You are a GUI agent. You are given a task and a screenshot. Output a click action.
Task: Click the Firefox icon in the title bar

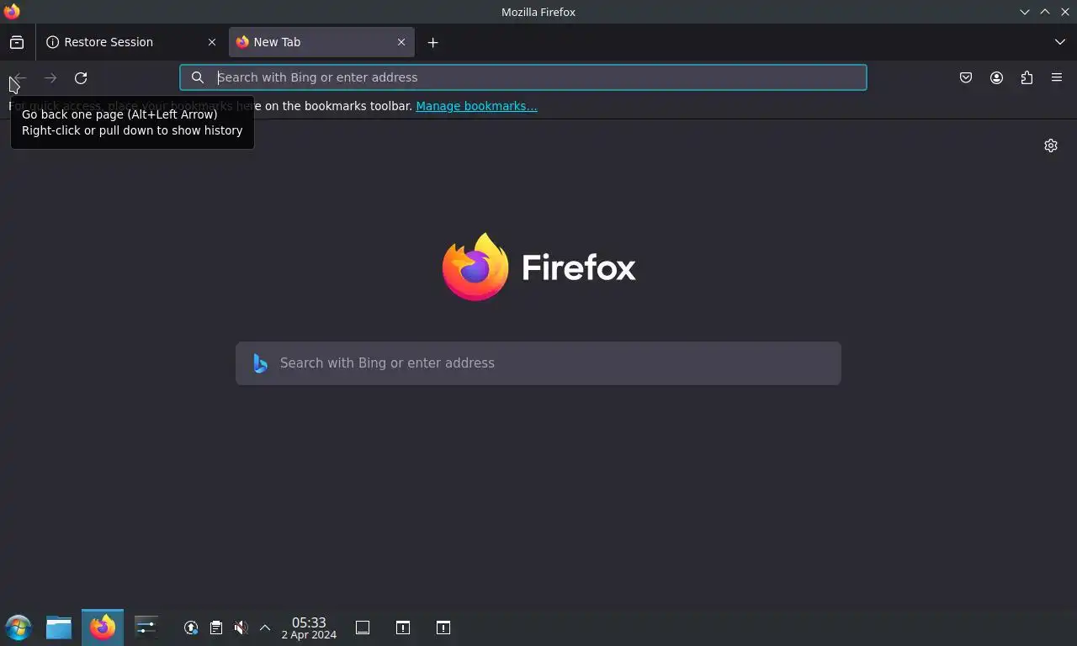click(x=12, y=12)
